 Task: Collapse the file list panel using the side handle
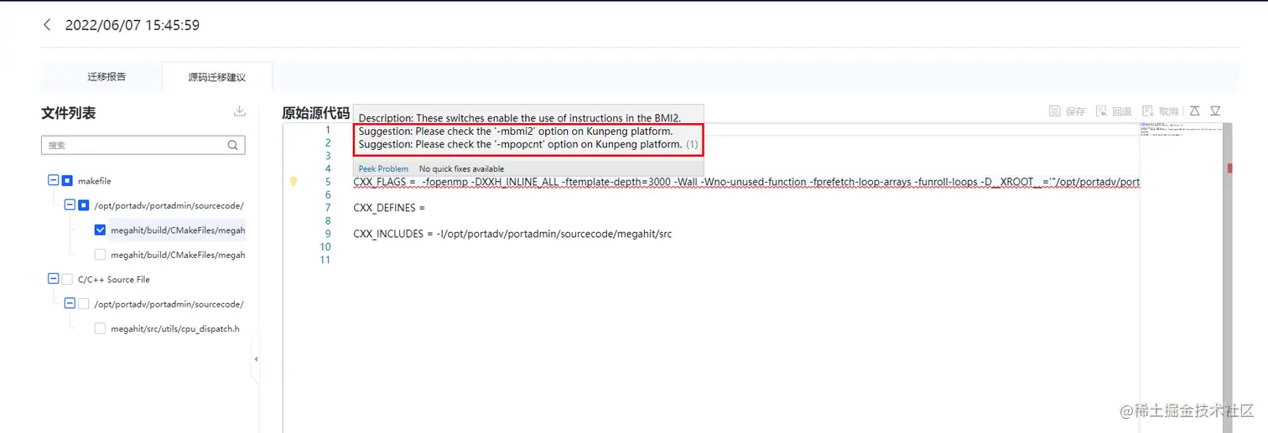(x=256, y=359)
